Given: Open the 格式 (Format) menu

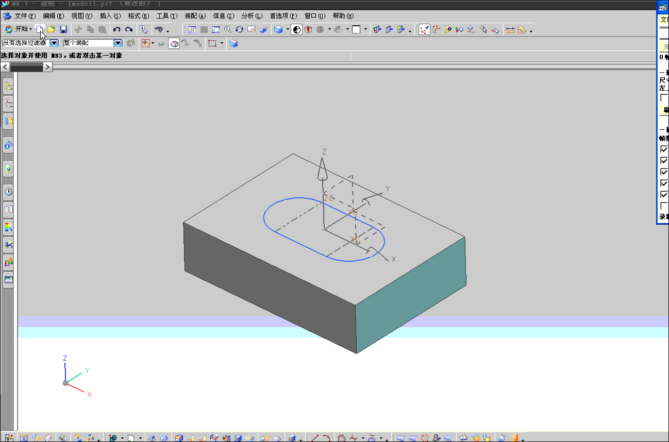Looking at the screenshot, I should point(139,16).
